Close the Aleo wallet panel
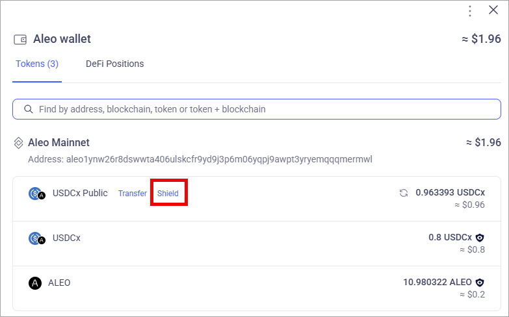 point(493,10)
